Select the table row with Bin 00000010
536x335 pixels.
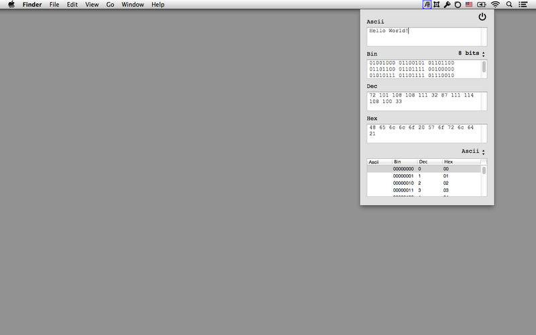click(424, 183)
